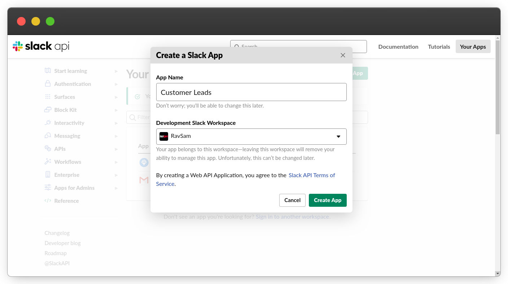Expand the APIs sidebar section arrow
The width and height of the screenshot is (508, 284).
tap(116, 149)
